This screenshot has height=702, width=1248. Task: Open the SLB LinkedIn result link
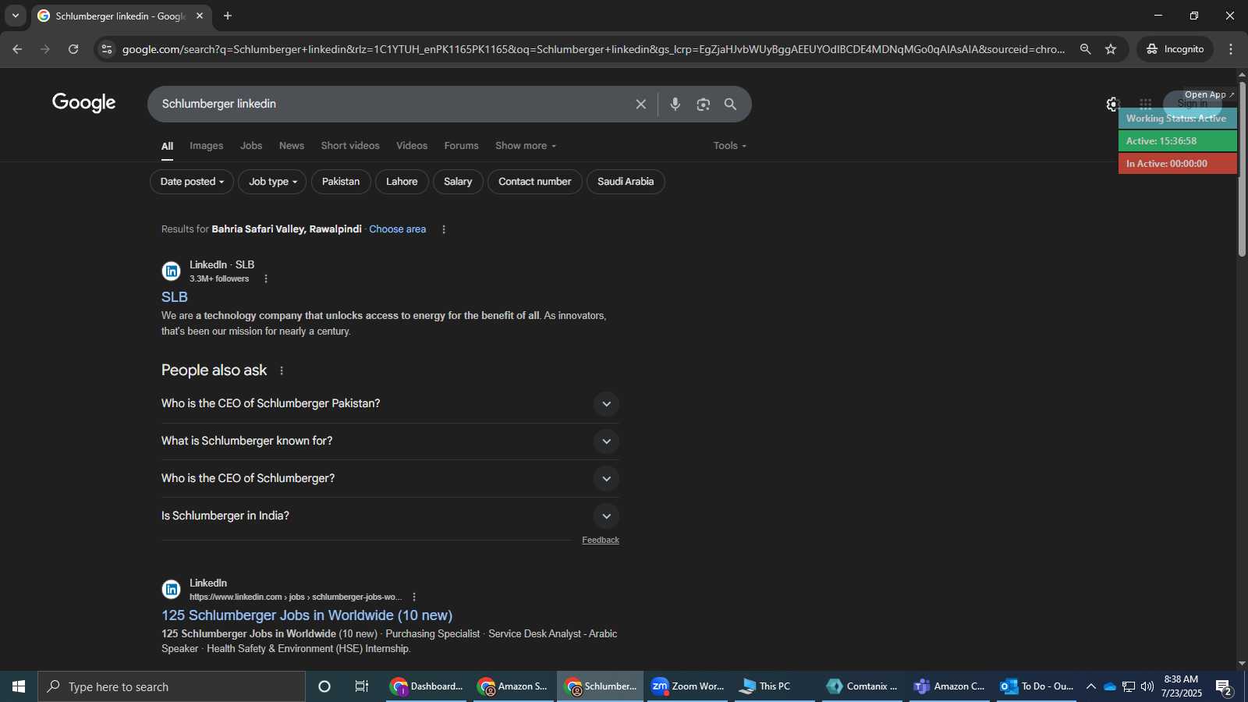coord(175,297)
